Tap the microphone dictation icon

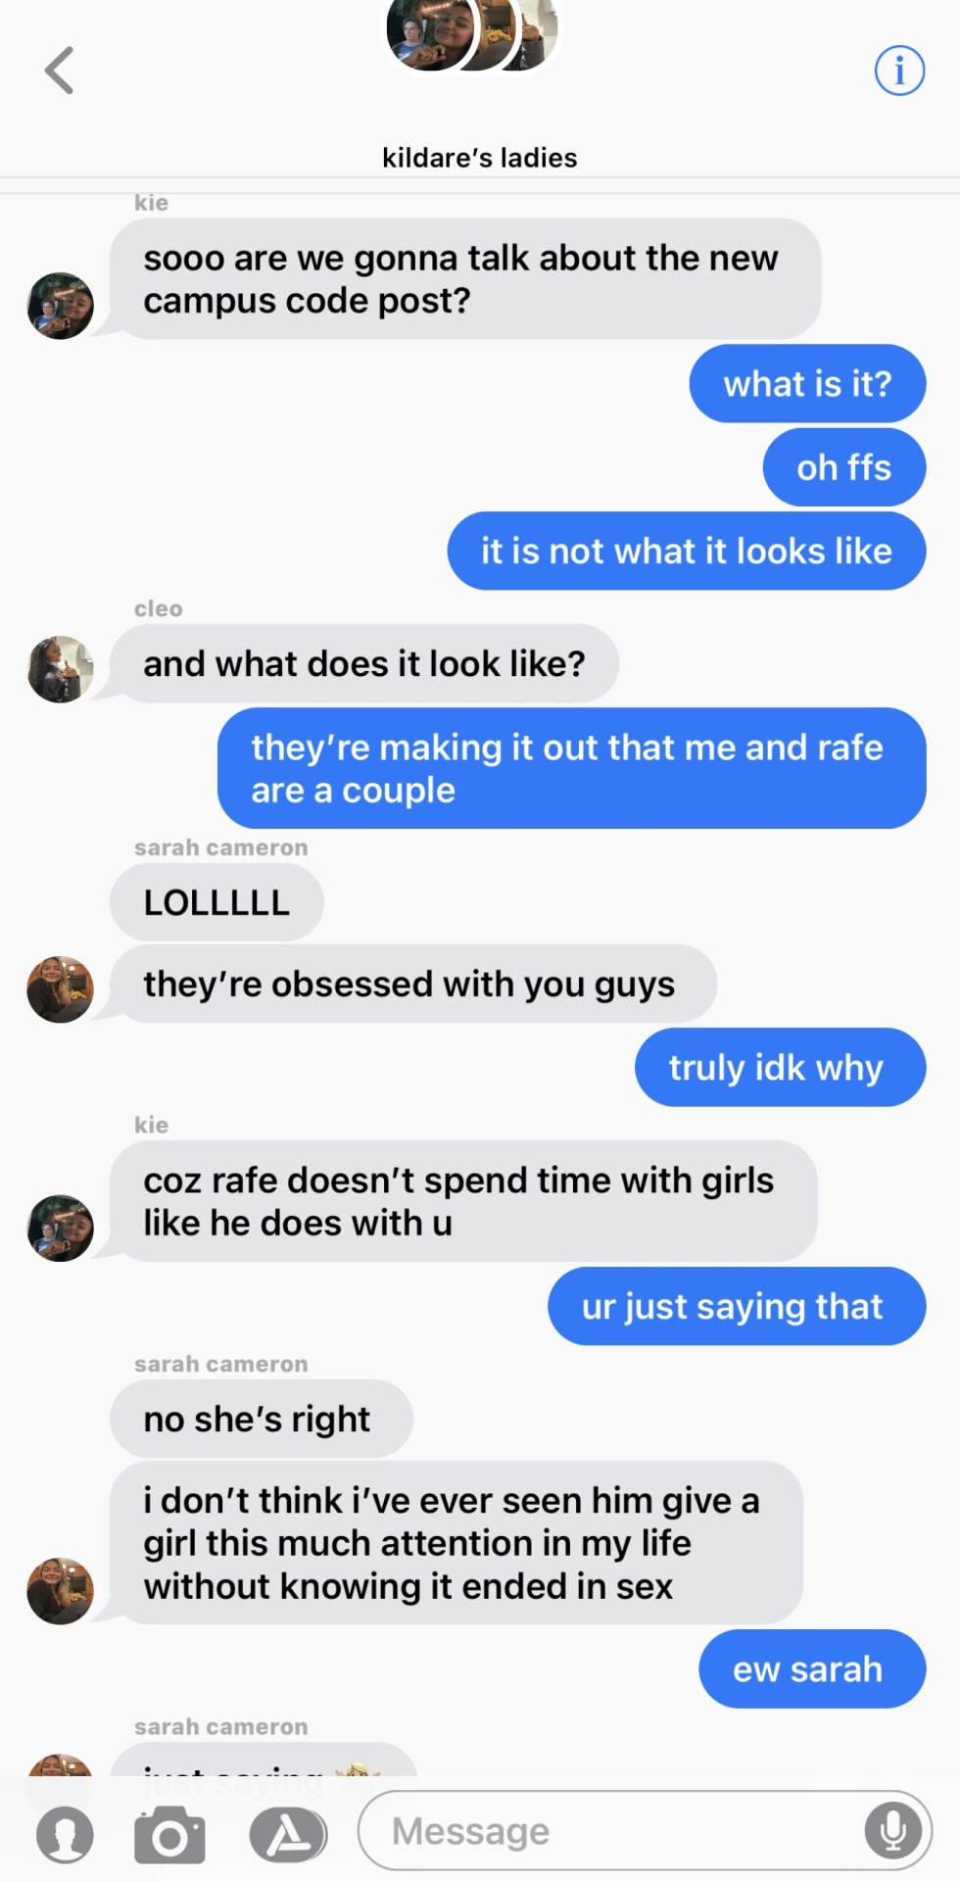click(x=892, y=1830)
